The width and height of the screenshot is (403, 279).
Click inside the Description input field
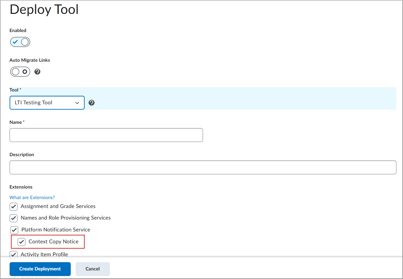(x=203, y=167)
